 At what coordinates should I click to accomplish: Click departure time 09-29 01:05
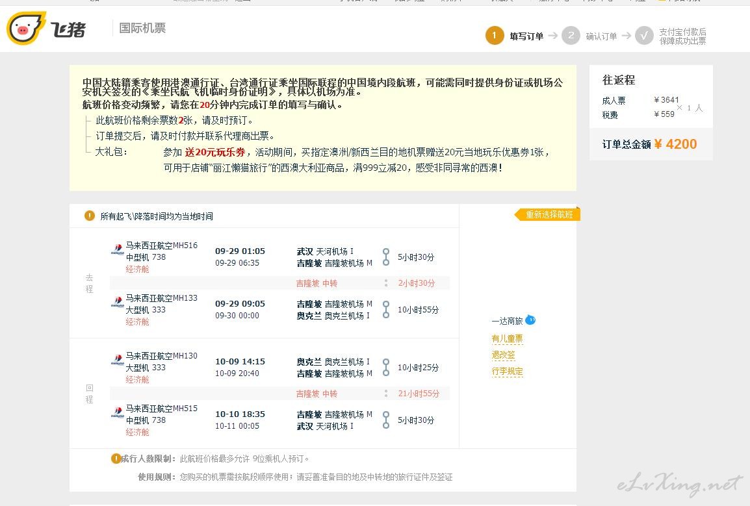click(x=240, y=251)
